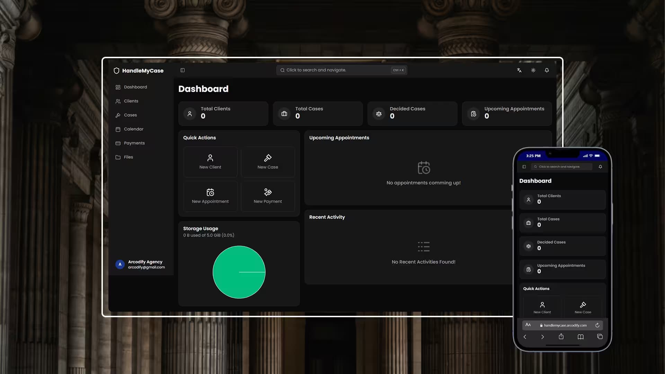Click the HandleMyCase shield logo

[x=116, y=70]
